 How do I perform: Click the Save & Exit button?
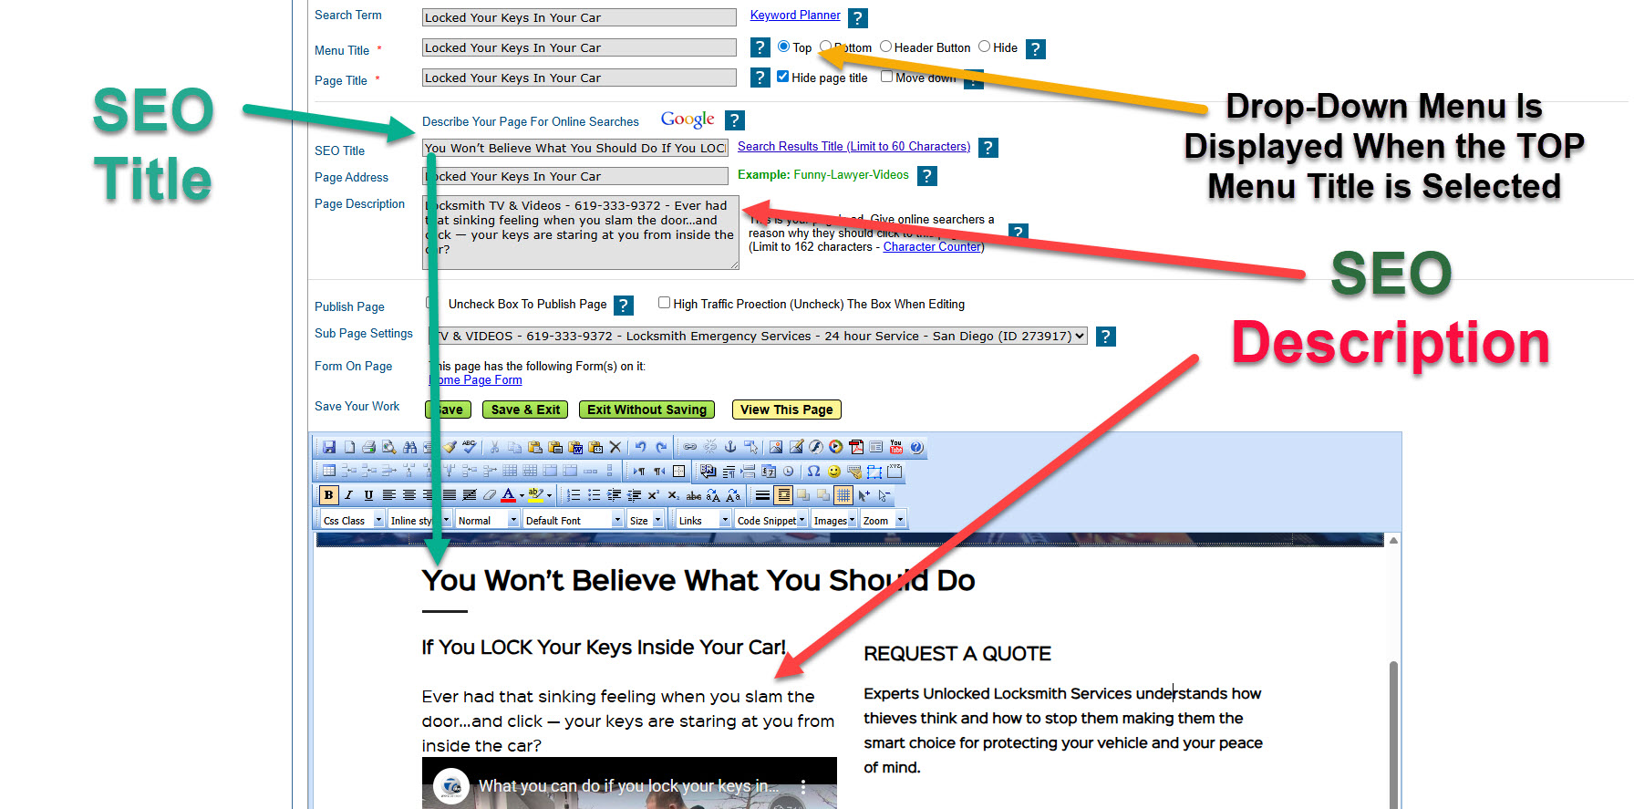[525, 410]
